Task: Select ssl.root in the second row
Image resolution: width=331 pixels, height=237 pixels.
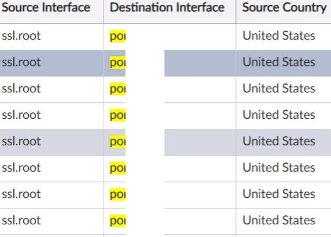Action: click(21, 62)
